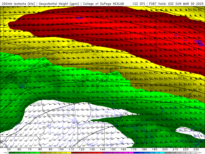Image resolution: width=205 pixels, height=154 pixels.
Task: Click the 80 label on the legend
Action: (40, 149)
